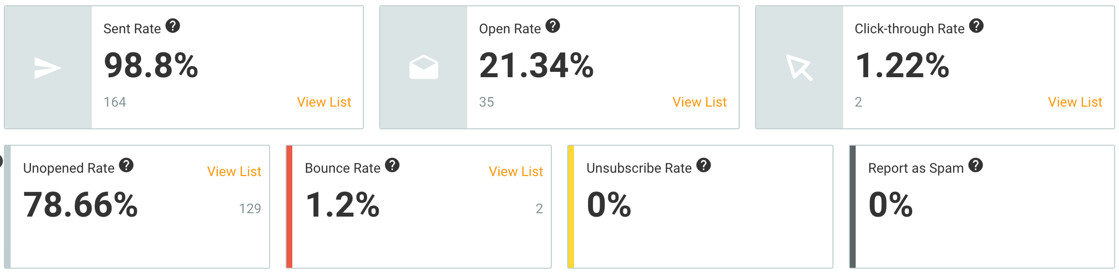Open View List for Click-through Rate
Viewport: 1119px width, 274px height.
[1075, 102]
